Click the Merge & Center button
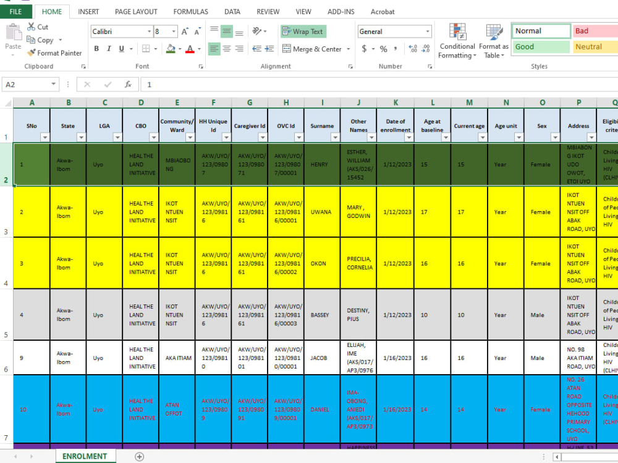The width and height of the screenshot is (618, 463). click(311, 49)
